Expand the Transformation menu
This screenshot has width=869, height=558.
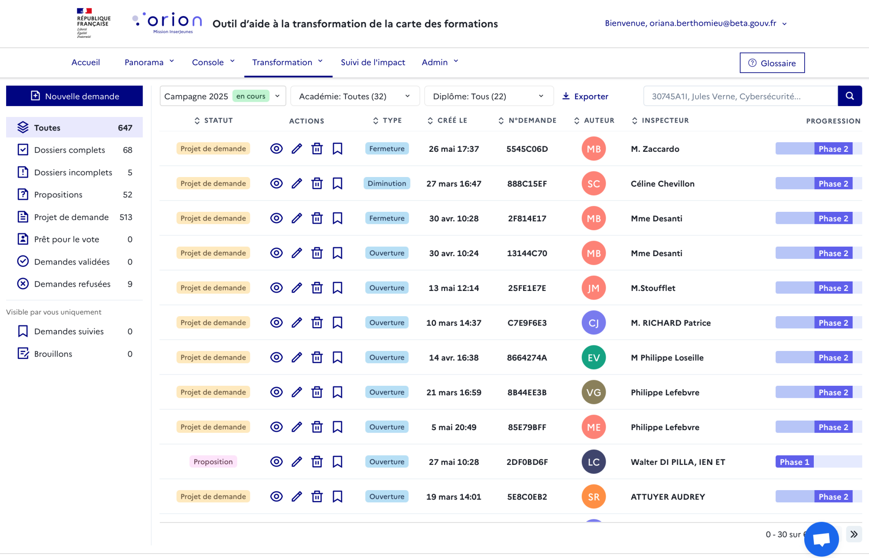click(288, 62)
